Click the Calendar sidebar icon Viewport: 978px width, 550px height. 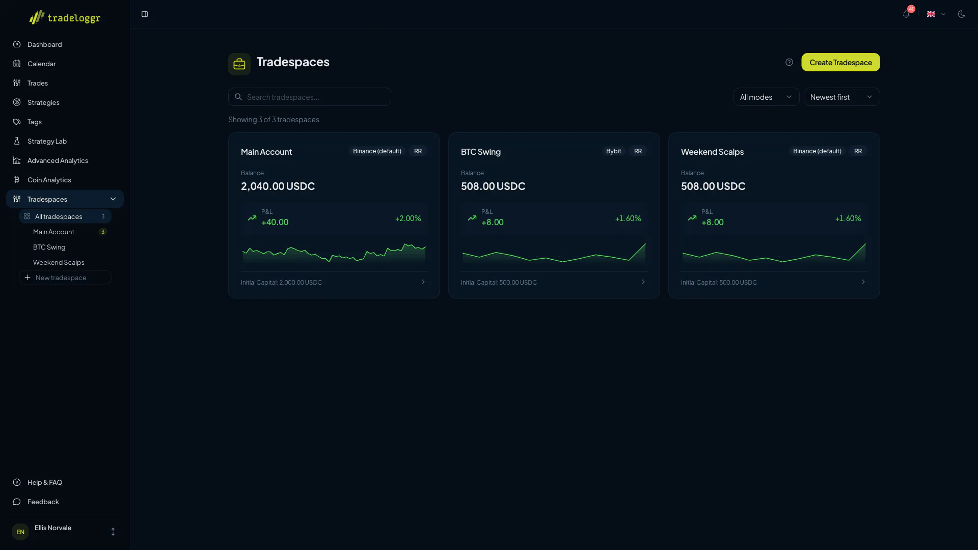(x=17, y=64)
